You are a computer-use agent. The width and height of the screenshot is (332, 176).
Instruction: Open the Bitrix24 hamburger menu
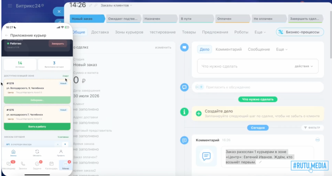coord(10,6)
